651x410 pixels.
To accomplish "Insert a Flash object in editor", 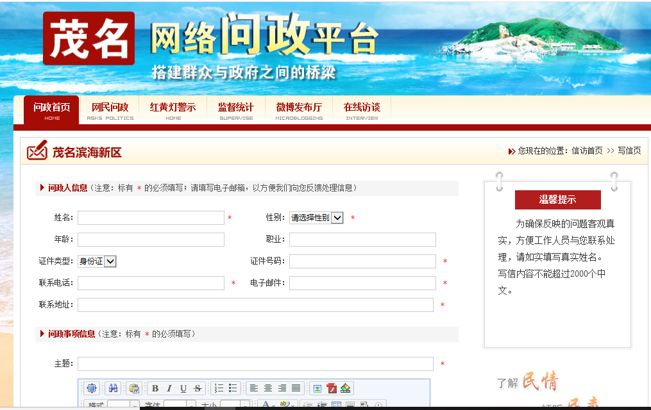I will (332, 388).
